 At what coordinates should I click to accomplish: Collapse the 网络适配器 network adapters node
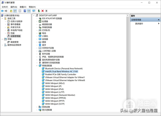tap(37, 65)
